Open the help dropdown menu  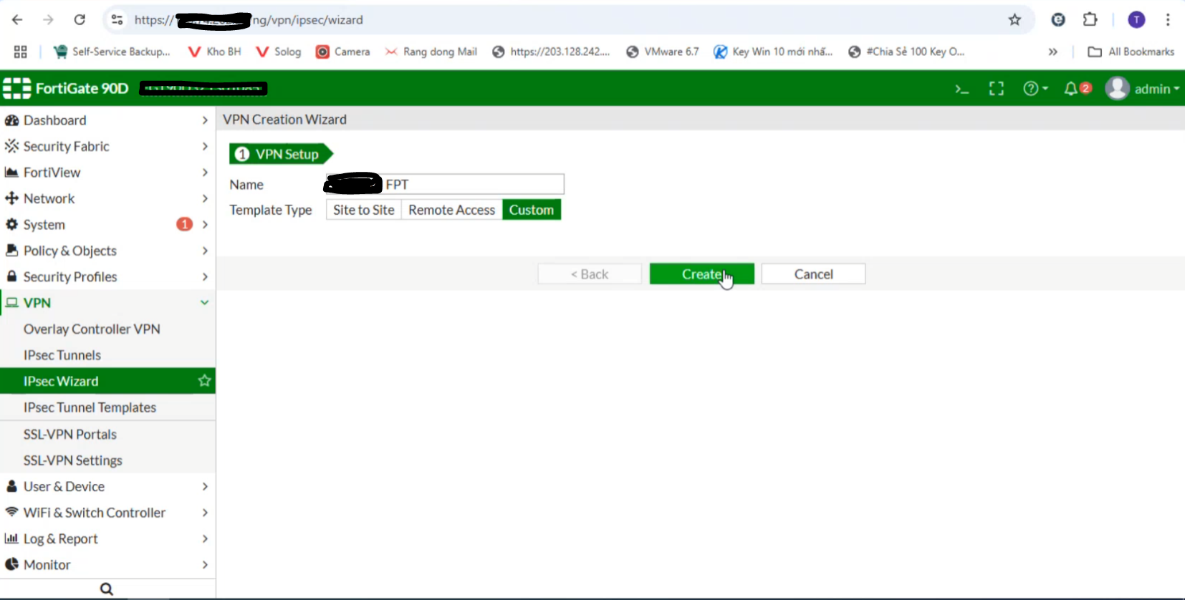coord(1035,89)
